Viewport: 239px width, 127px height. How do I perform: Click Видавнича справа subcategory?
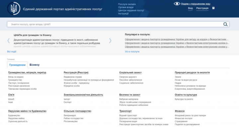[x=73, y=77]
